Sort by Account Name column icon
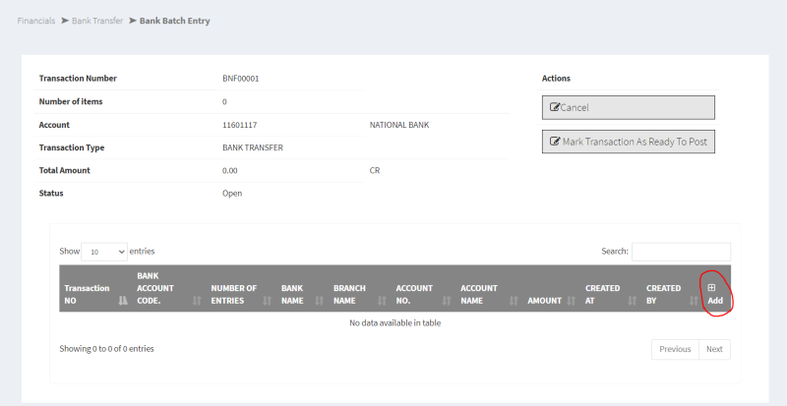Screen dimensions: 787x406 click(513, 301)
